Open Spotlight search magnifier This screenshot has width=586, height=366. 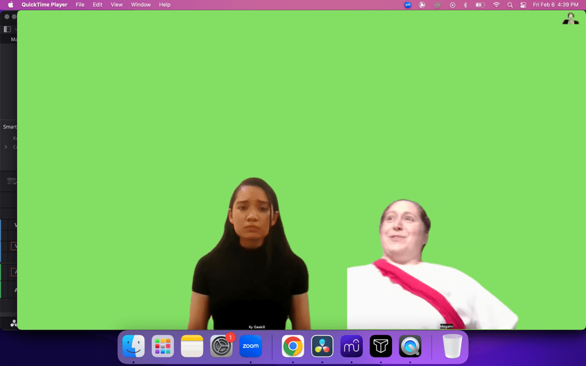(510, 5)
